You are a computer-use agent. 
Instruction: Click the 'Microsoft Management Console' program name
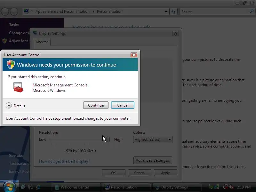(60, 85)
